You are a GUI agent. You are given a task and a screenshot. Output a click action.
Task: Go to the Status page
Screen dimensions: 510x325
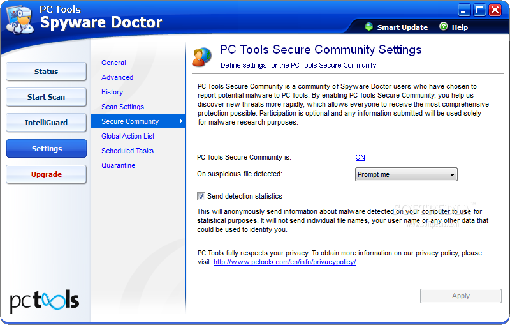(46, 72)
